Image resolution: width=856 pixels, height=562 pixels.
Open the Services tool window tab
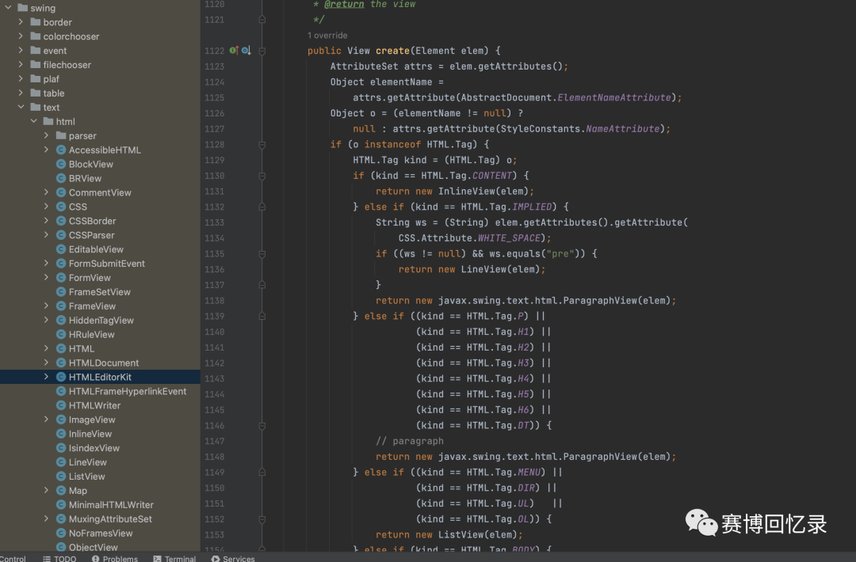[233, 558]
